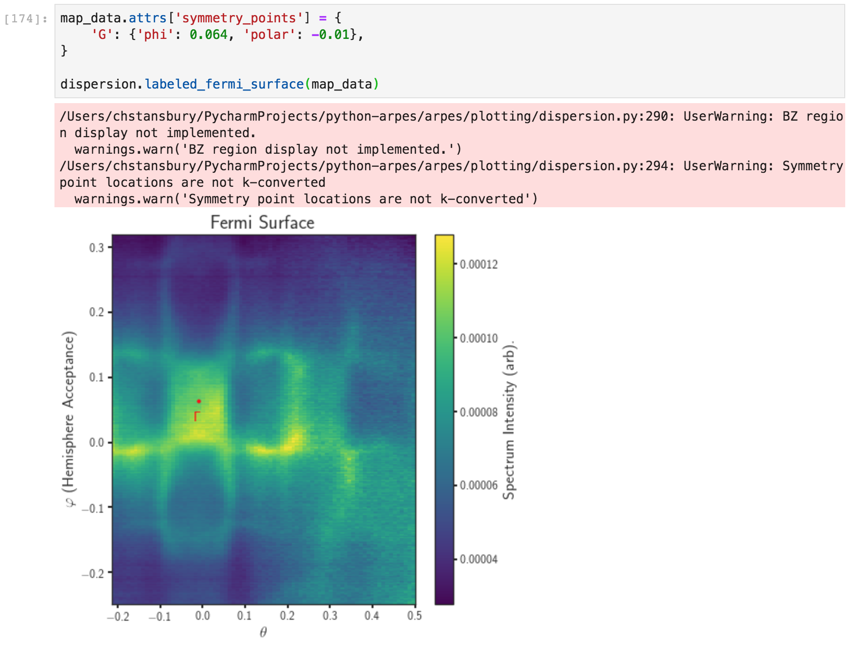The width and height of the screenshot is (853, 646).
Task: Click the red Gamma point marker dot
Action: pos(199,401)
